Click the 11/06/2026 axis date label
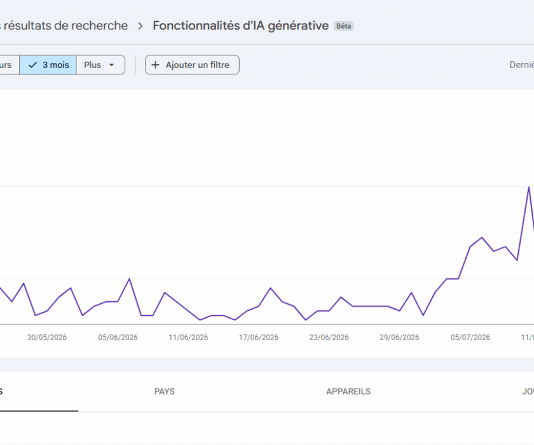Screen dimensions: 534x445 188,338
